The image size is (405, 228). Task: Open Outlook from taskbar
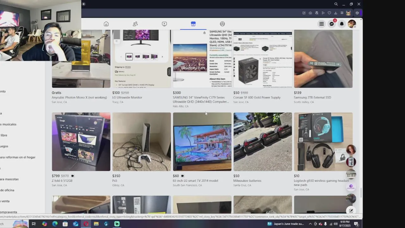click(75, 224)
